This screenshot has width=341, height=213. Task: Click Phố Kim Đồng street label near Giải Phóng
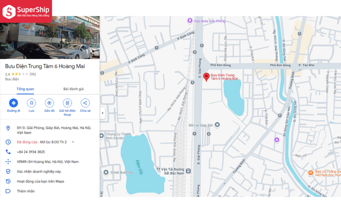coord(220,65)
